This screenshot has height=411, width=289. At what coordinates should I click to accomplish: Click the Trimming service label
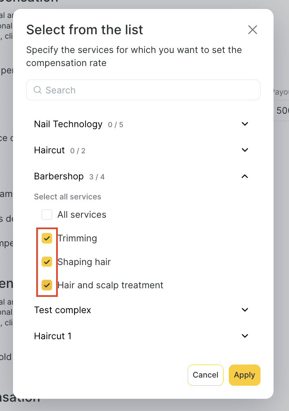77,239
